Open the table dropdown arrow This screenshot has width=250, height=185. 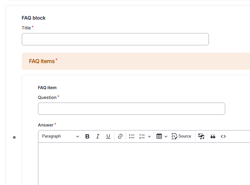click(x=166, y=136)
